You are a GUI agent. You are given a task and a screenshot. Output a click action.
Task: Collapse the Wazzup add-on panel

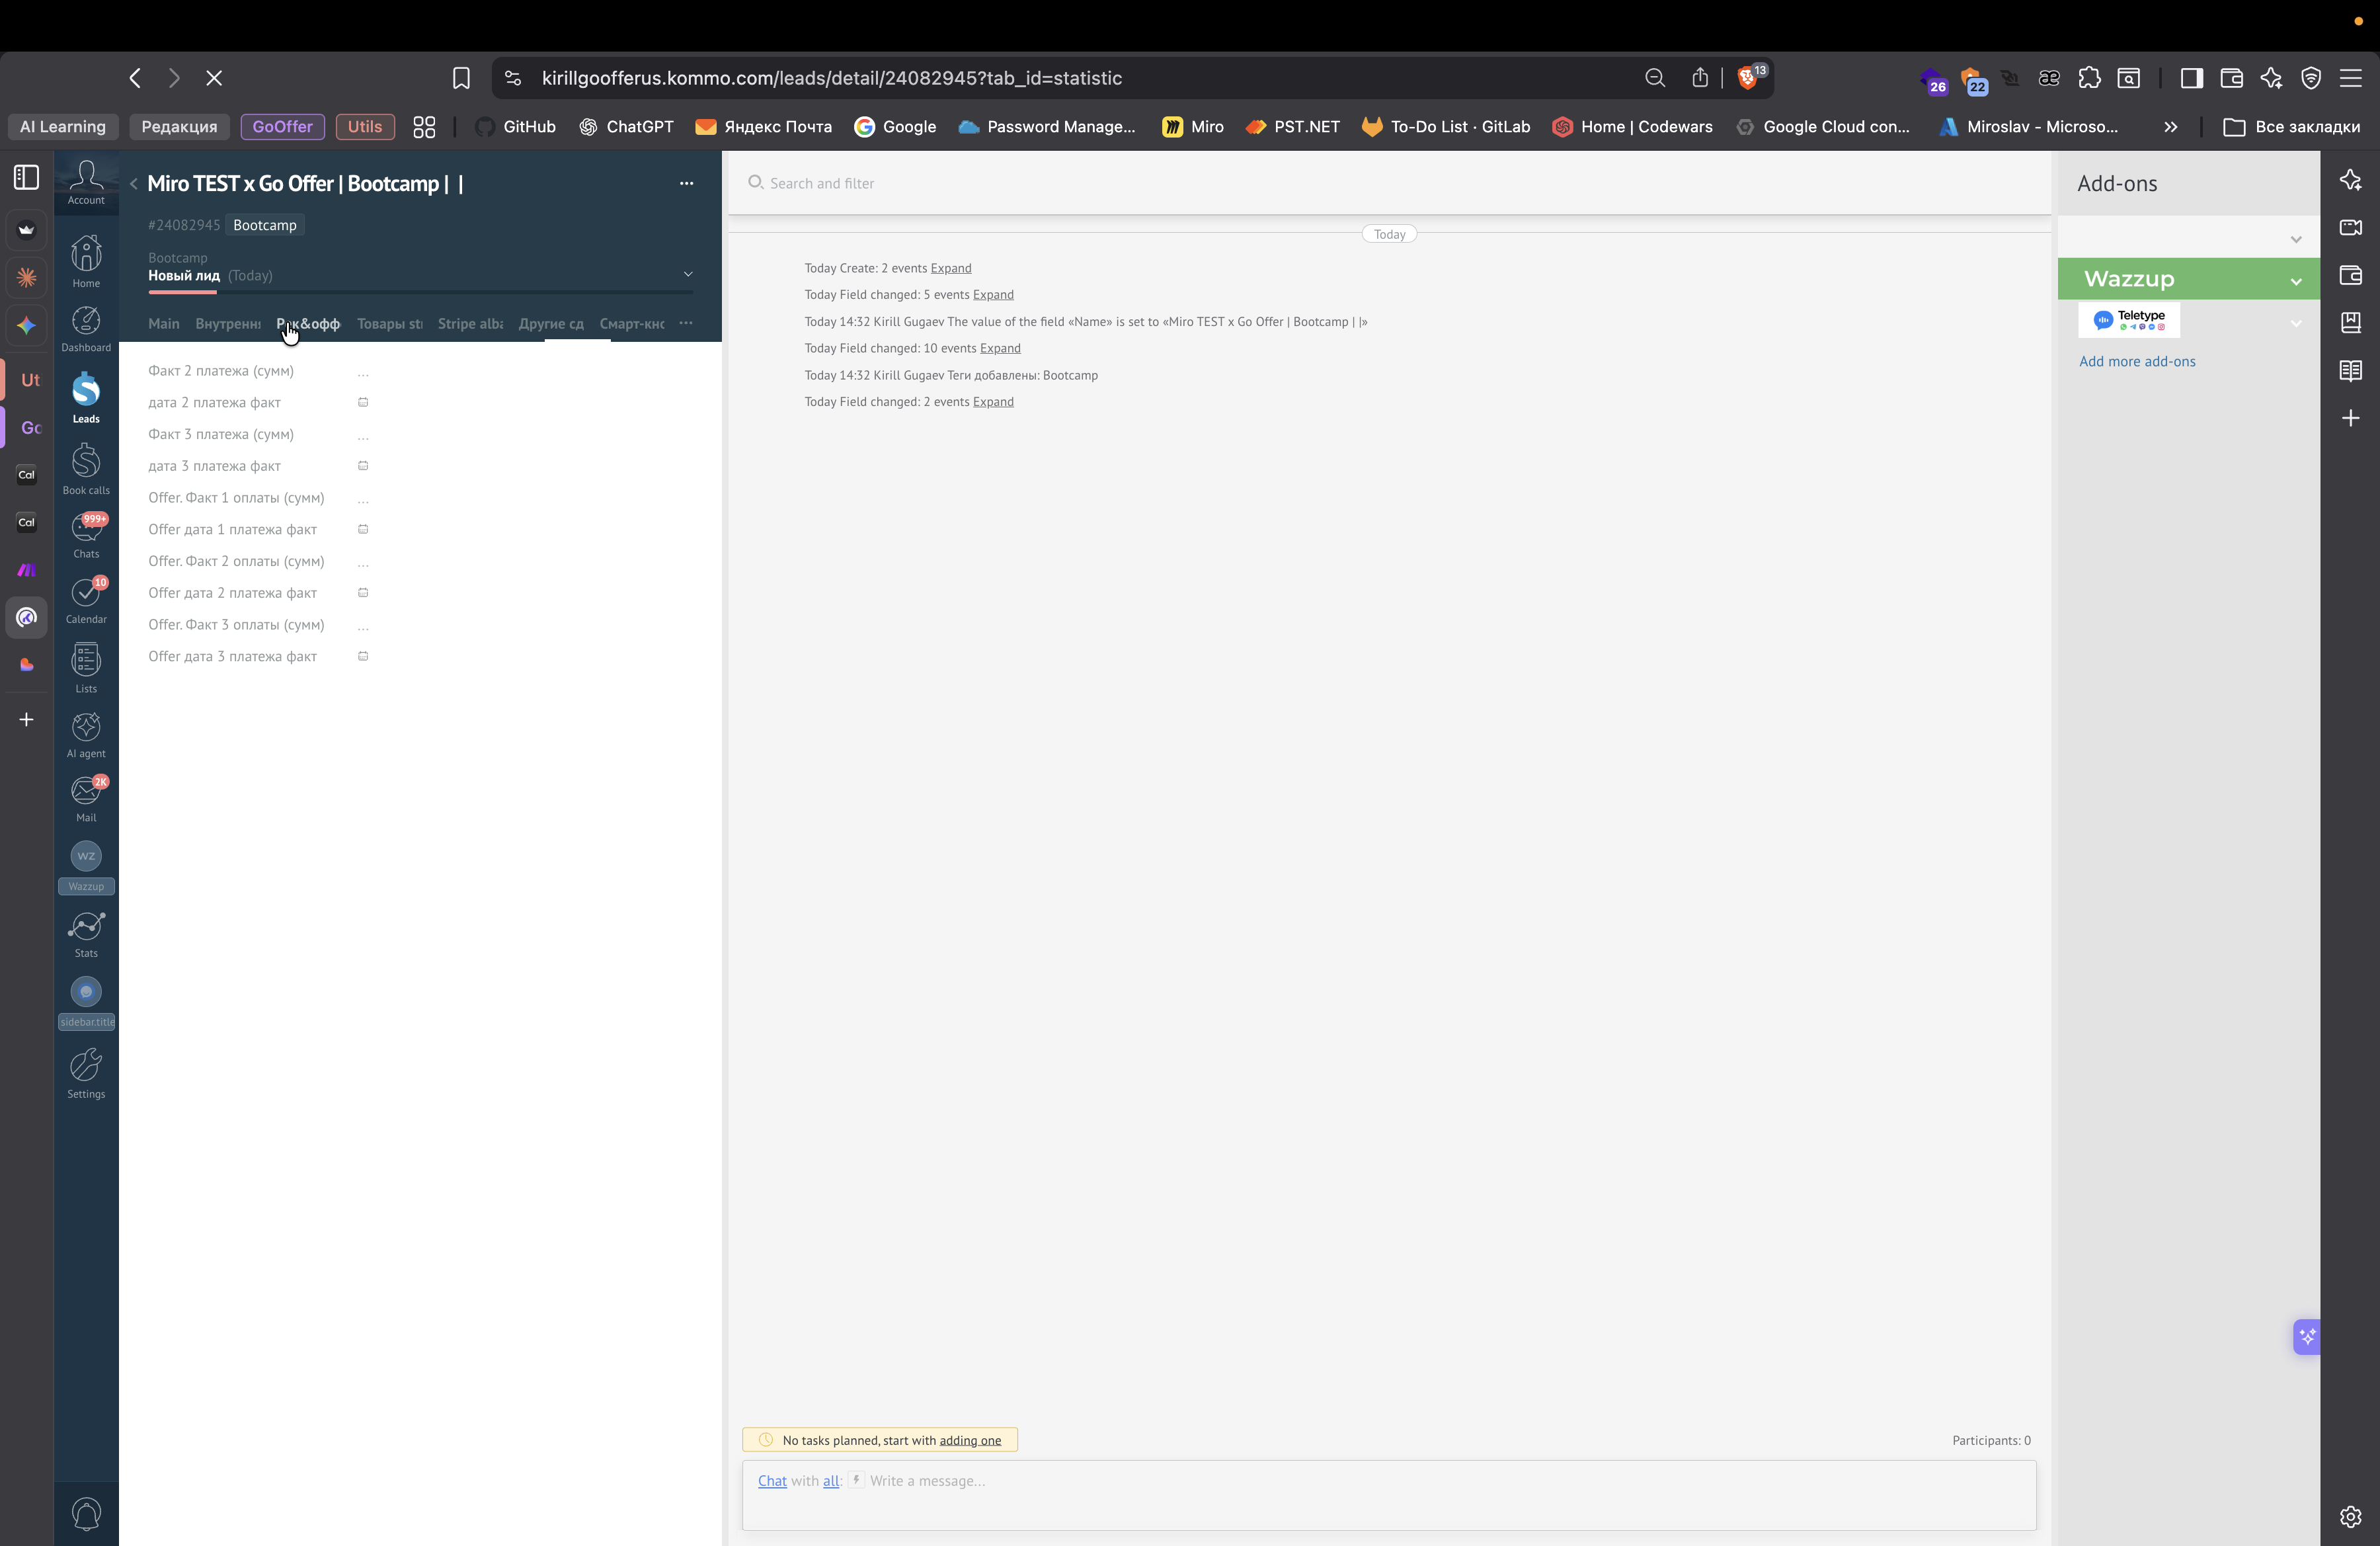coord(2296,279)
